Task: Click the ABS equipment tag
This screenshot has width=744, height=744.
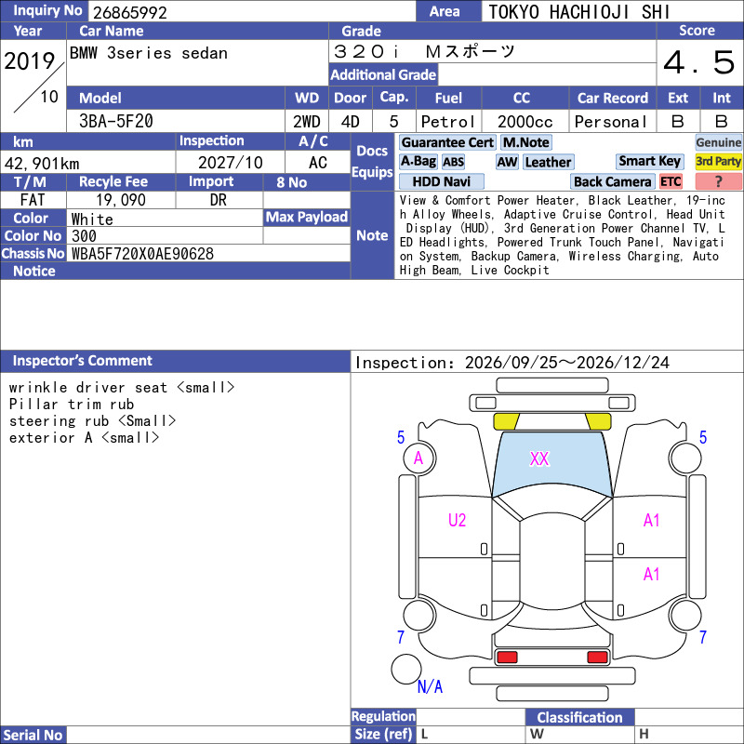Action: tap(453, 162)
